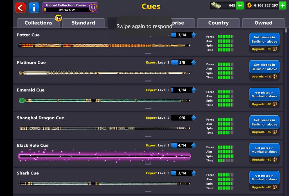289x196 pixels.
Task: Get pieces for Shark Cue
Action: [264, 178]
